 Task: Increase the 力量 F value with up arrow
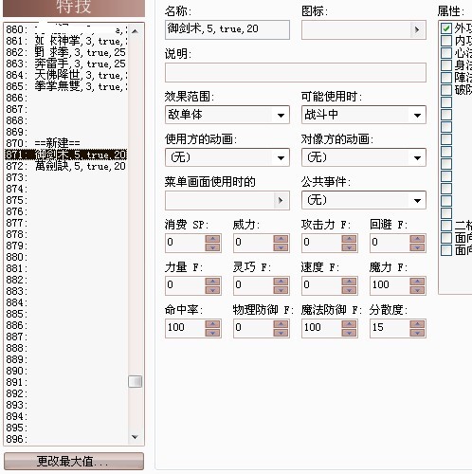pyautogui.click(x=212, y=282)
